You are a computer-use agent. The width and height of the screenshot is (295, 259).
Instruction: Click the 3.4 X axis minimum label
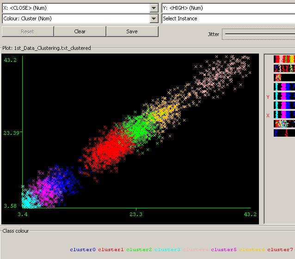[x=23, y=214]
